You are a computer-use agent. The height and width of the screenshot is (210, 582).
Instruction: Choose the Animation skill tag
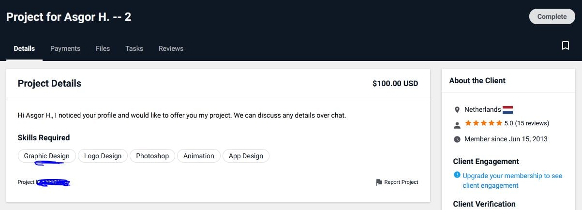(x=199, y=156)
